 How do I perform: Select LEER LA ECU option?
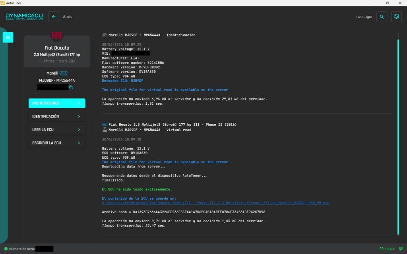[x=57, y=130]
